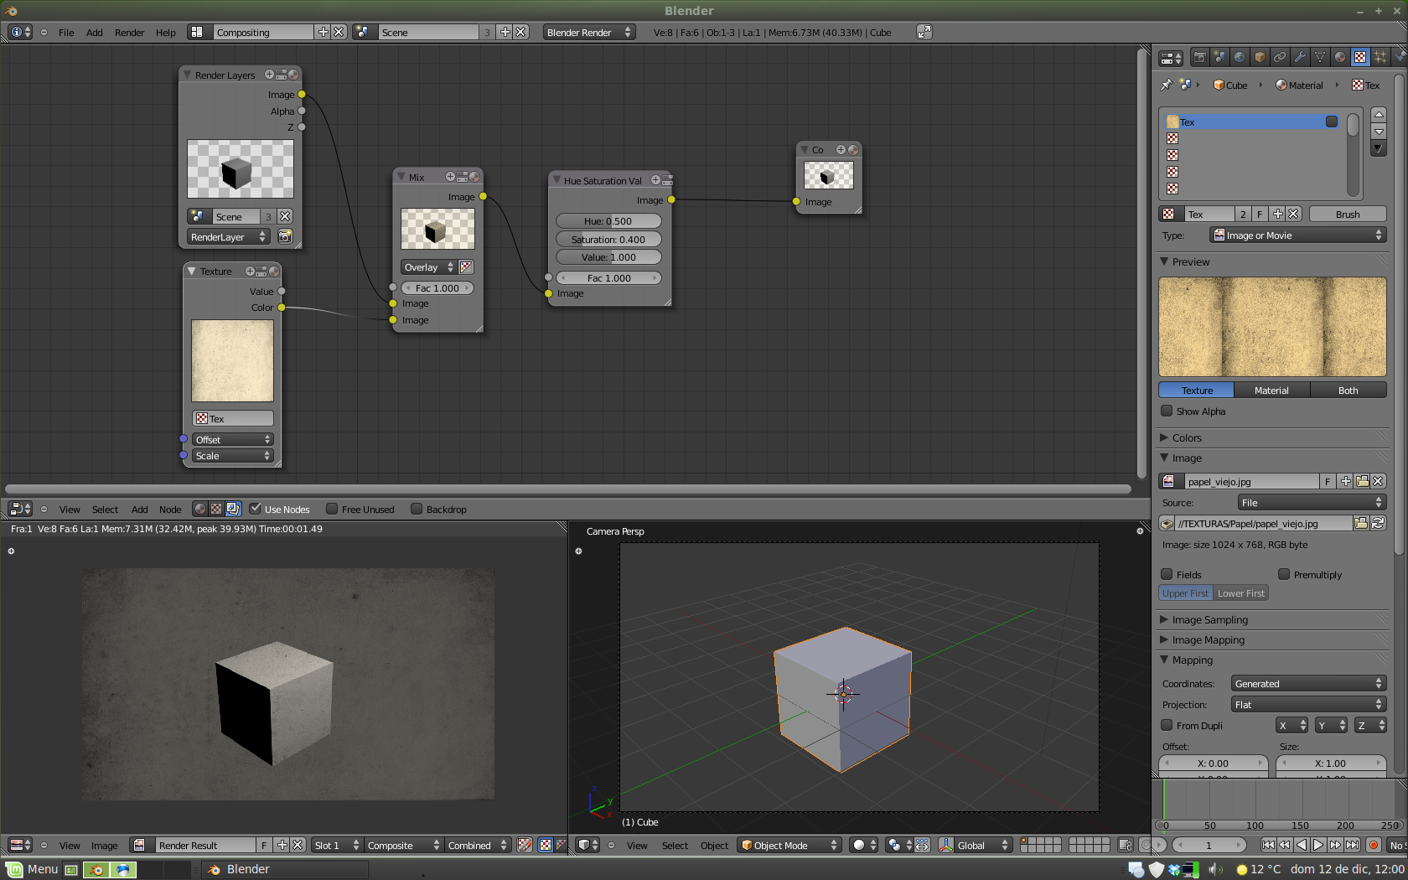Open the Help menu
This screenshot has width=1408, height=880.
(165, 32)
